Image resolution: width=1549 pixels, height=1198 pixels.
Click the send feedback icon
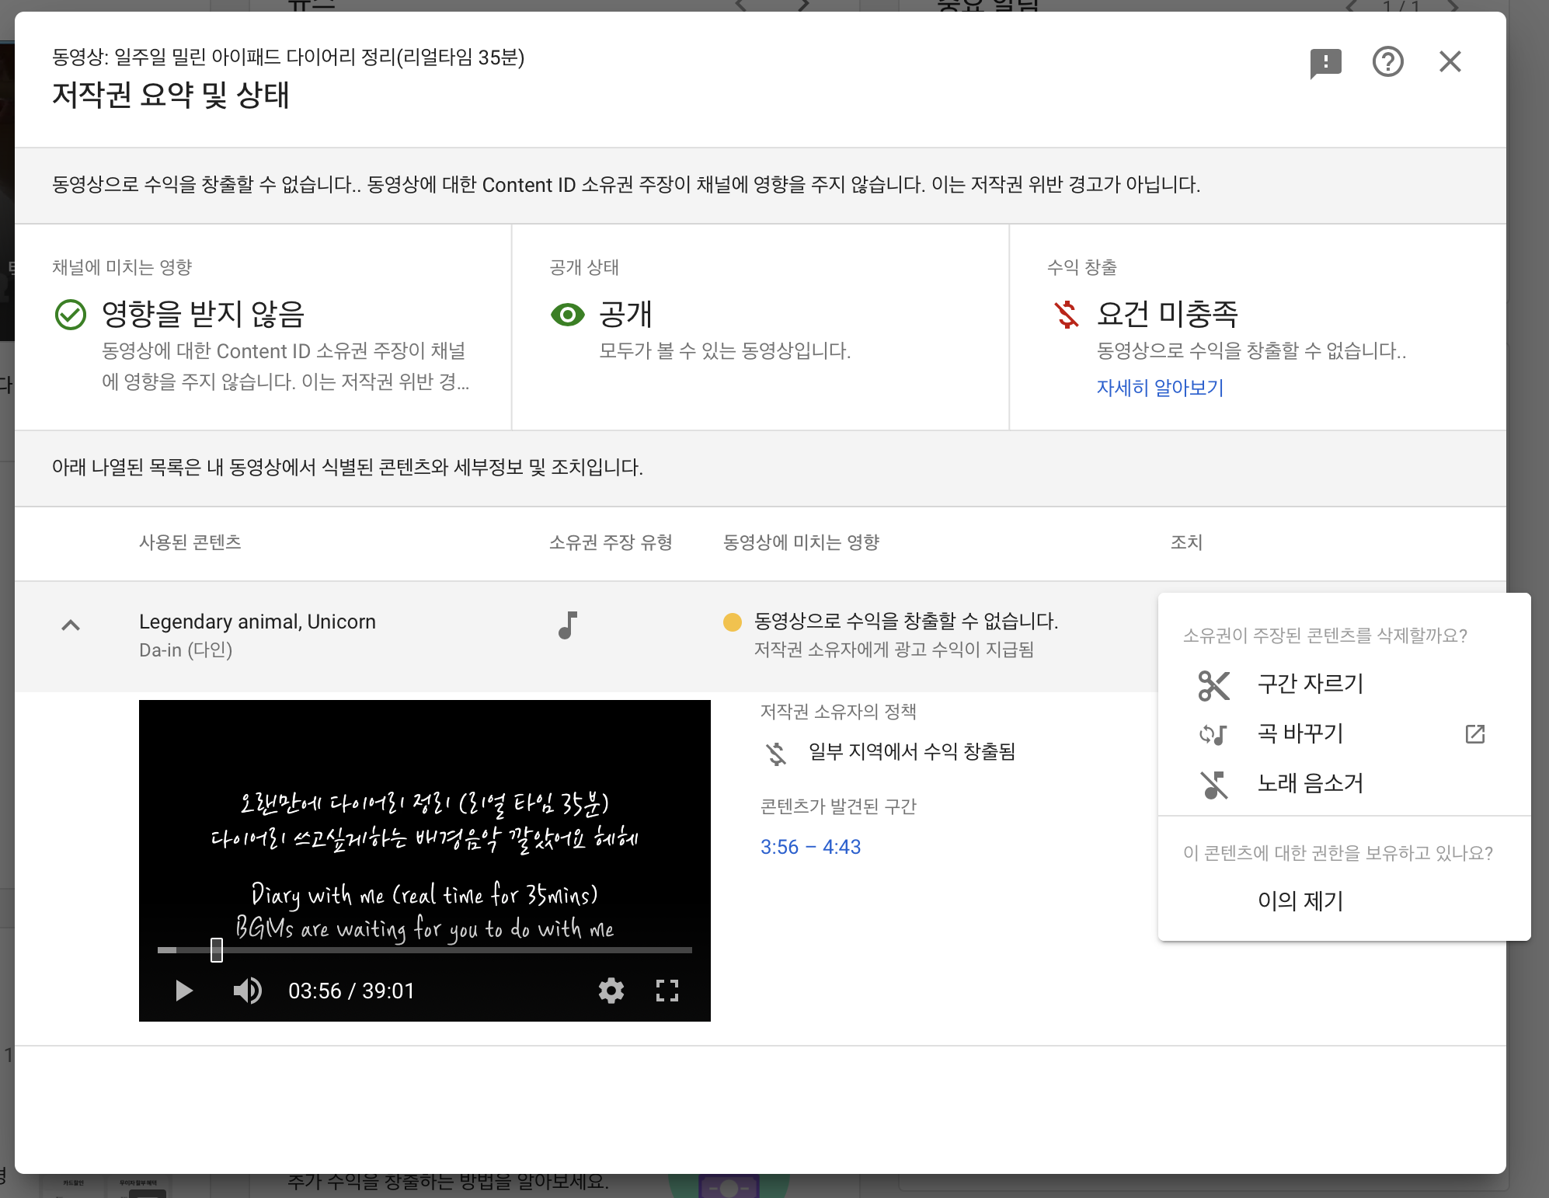coord(1325,62)
